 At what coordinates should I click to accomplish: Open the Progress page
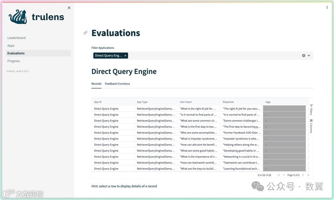13,61
